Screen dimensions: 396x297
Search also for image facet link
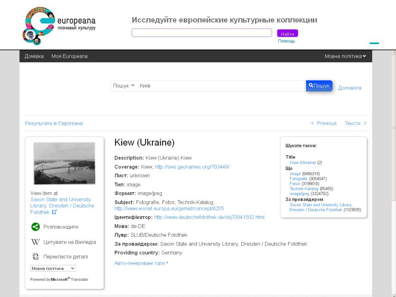(295, 174)
